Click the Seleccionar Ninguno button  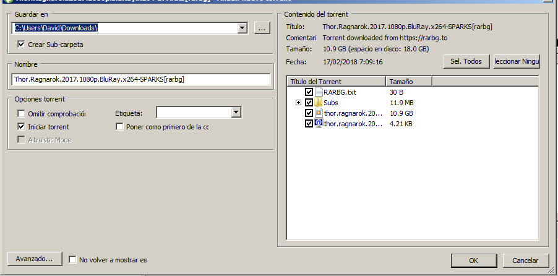pos(517,61)
